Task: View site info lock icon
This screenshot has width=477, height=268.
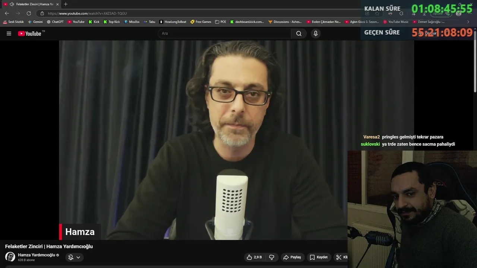Action: click(42, 13)
